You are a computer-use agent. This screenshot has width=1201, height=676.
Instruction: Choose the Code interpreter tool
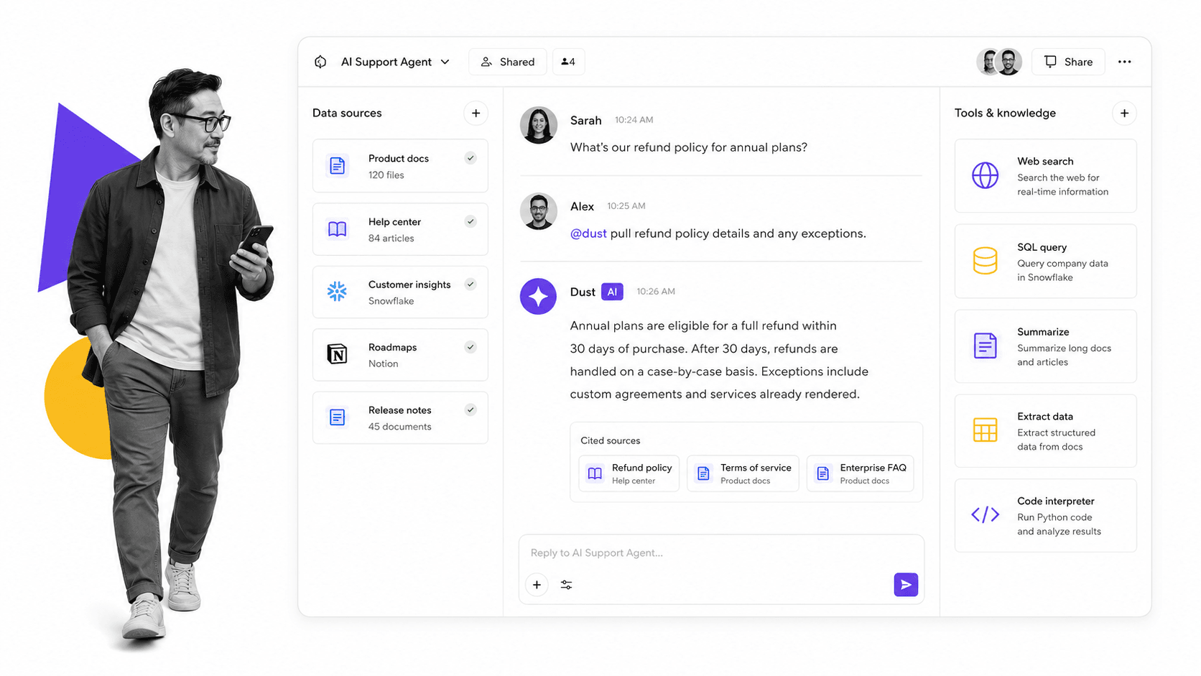1045,516
